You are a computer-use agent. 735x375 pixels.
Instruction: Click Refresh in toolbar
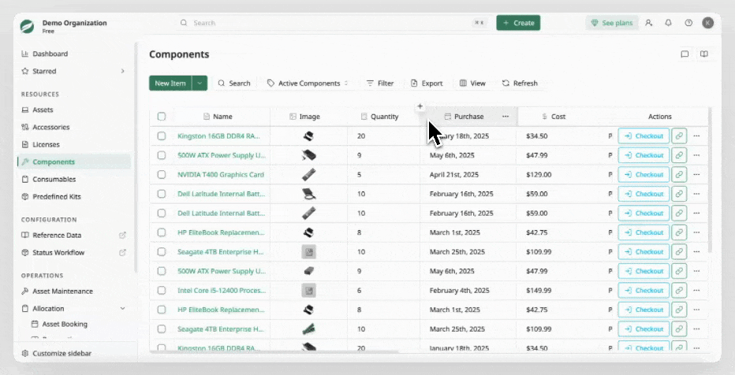[520, 83]
